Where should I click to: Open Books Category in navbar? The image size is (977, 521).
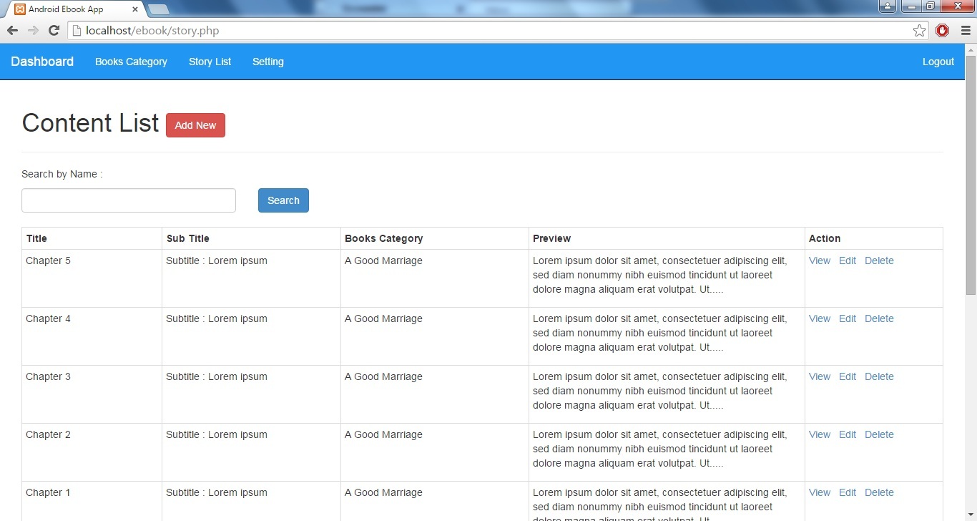(x=131, y=62)
